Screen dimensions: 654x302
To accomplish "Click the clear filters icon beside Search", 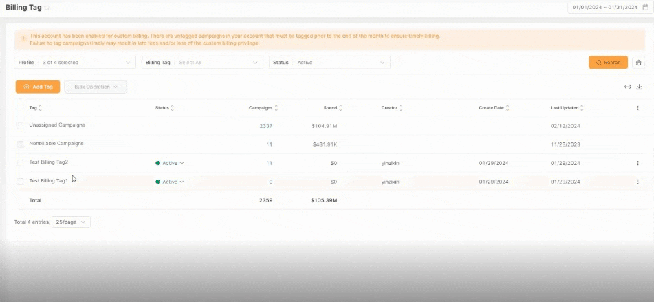I will click(638, 63).
